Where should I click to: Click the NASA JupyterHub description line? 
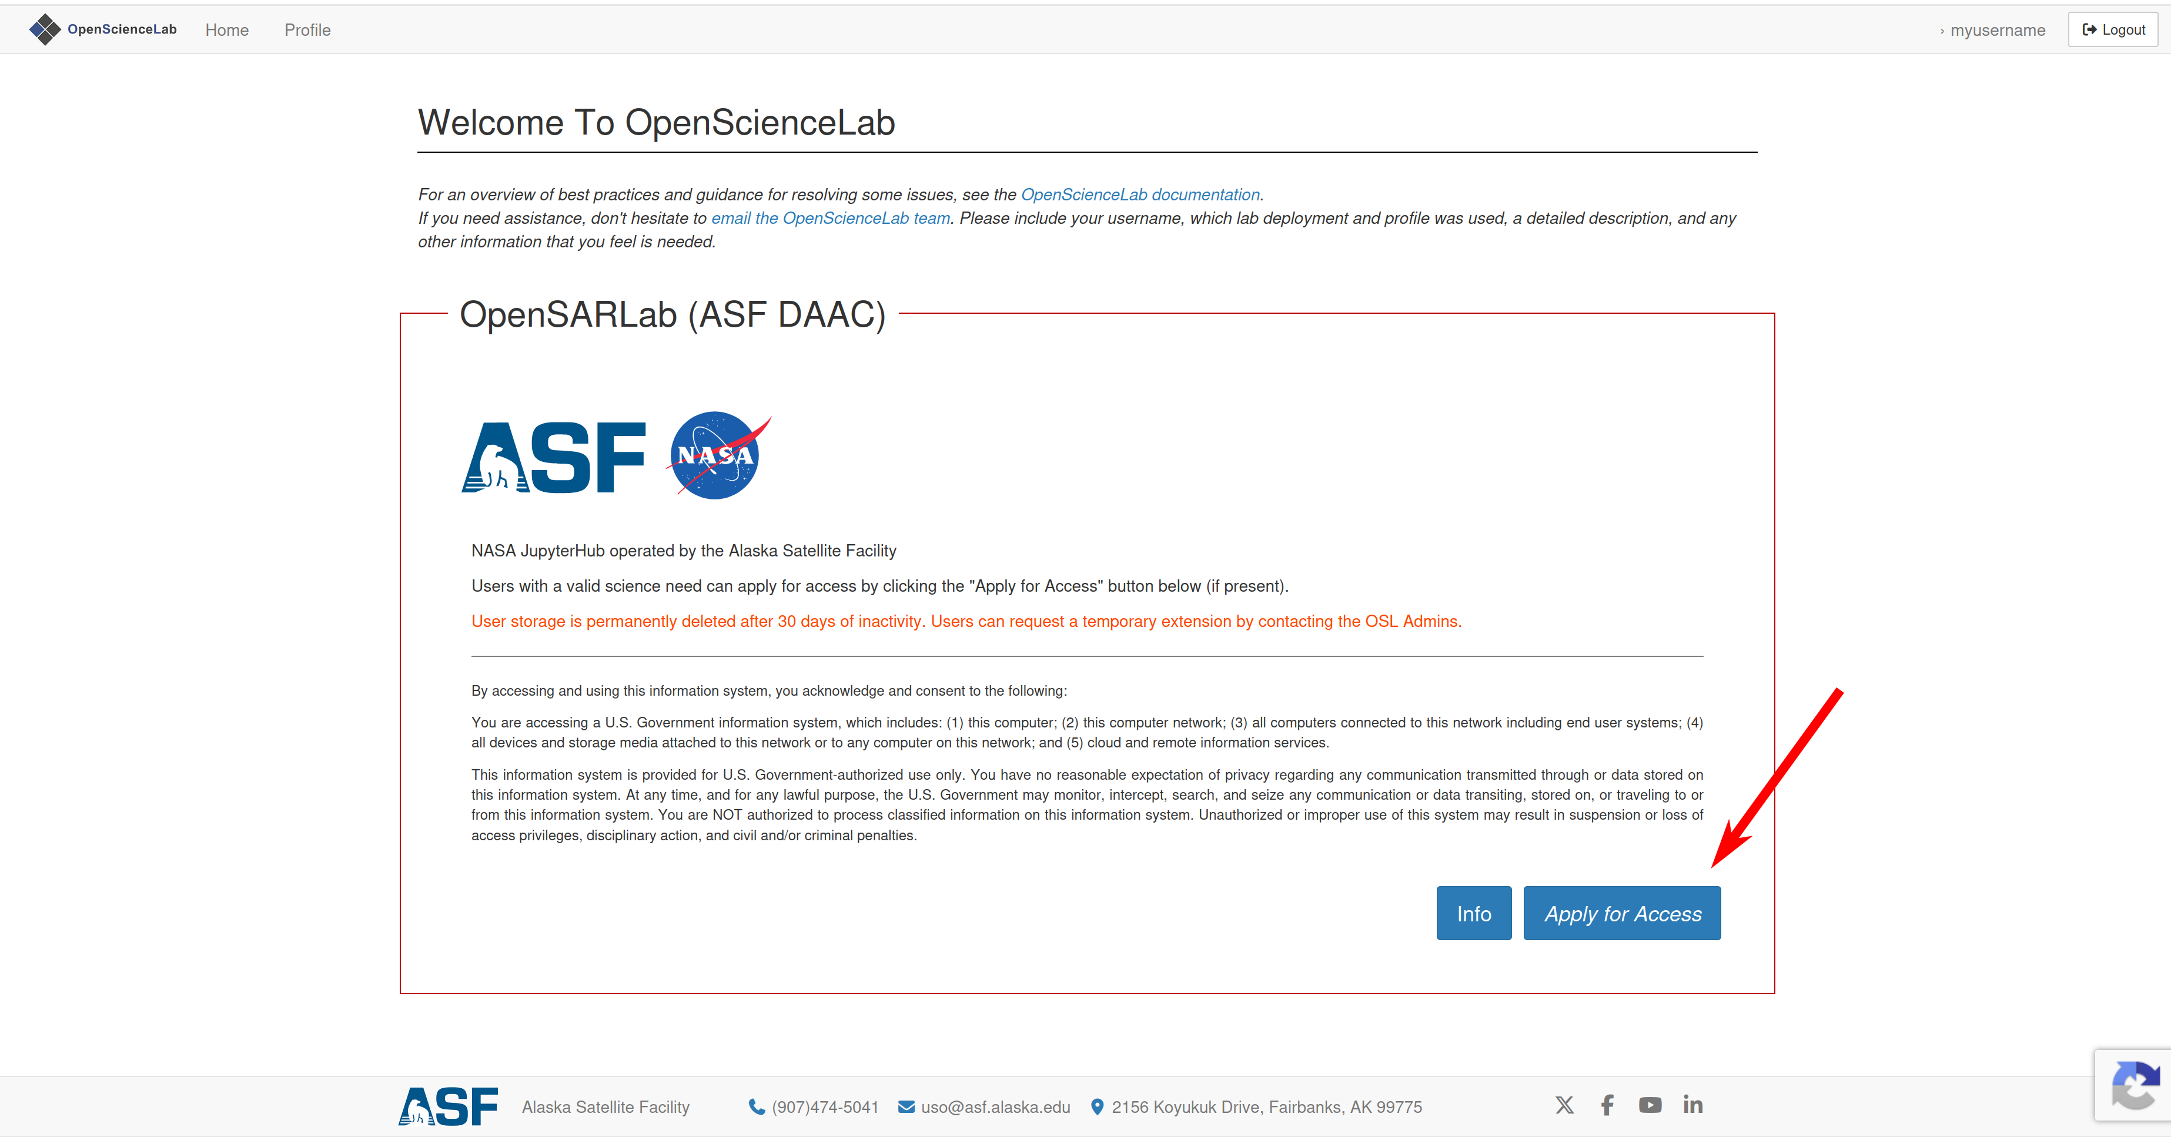684,551
